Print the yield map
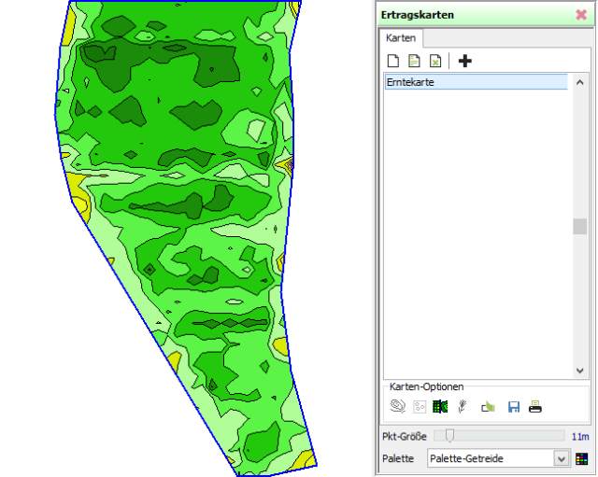Image resolution: width=598 pixels, height=477 pixels. (535, 406)
